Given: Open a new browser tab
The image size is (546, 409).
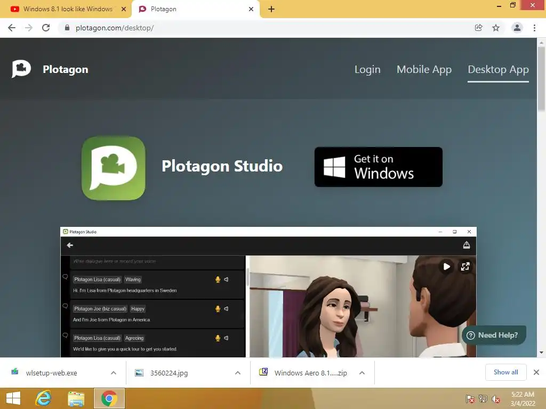Looking at the screenshot, I should tap(271, 9).
